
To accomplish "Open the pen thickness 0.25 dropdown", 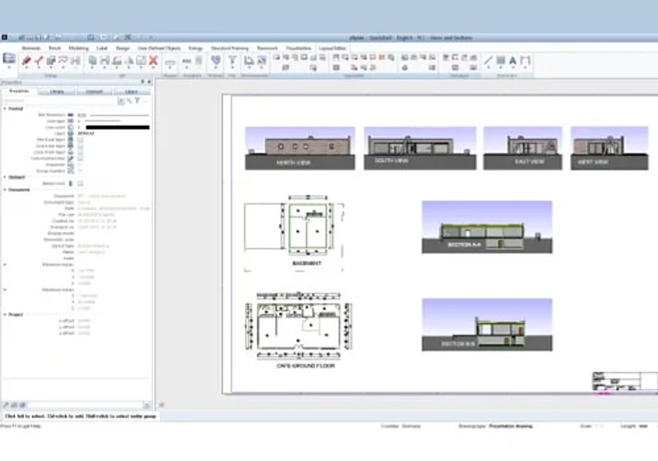I will (x=114, y=114).
